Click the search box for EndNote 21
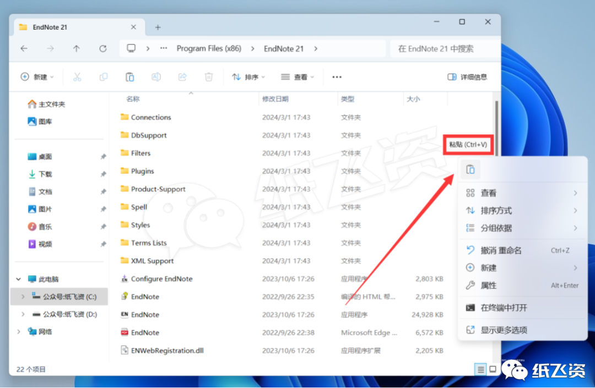This screenshot has width=595, height=388. coord(445,48)
